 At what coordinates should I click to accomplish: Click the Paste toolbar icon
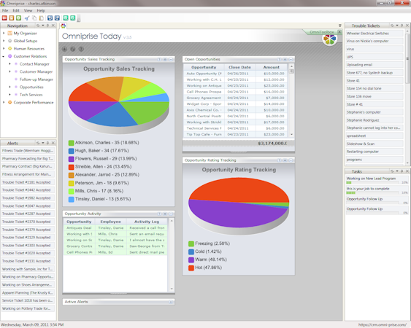coord(41,17)
